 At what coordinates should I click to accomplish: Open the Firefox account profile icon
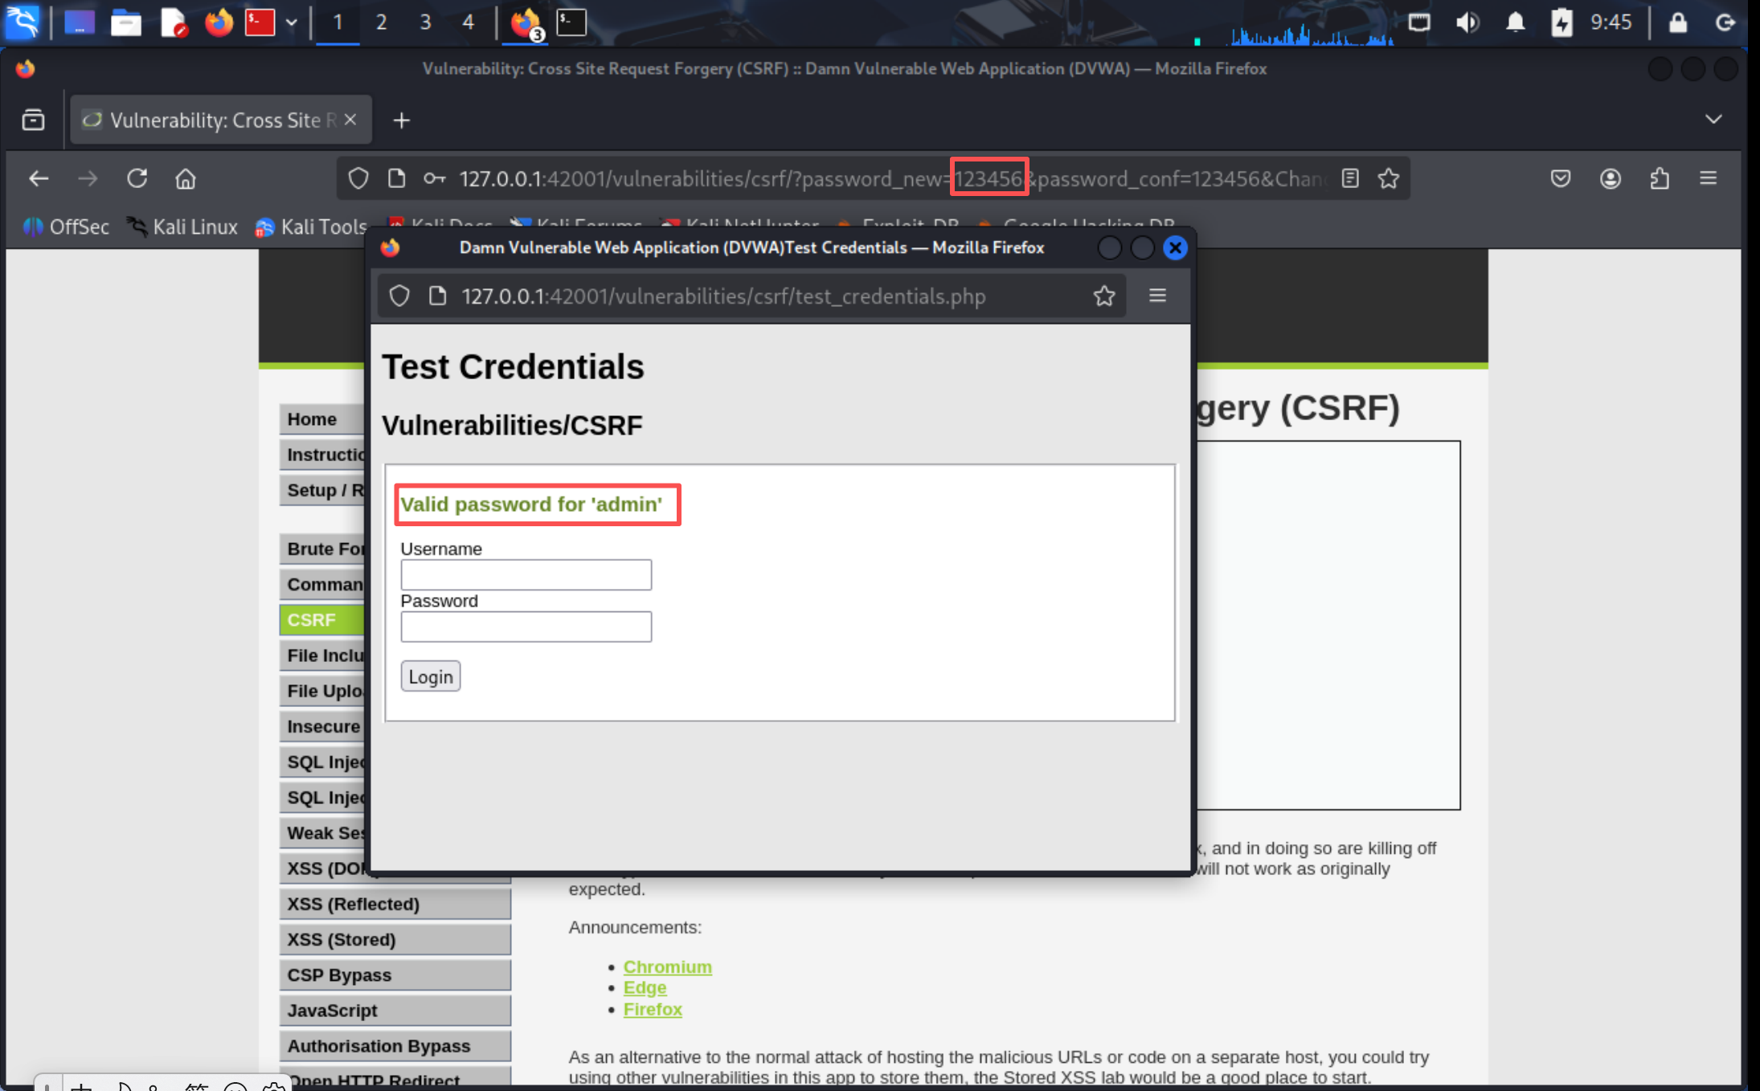click(1611, 178)
